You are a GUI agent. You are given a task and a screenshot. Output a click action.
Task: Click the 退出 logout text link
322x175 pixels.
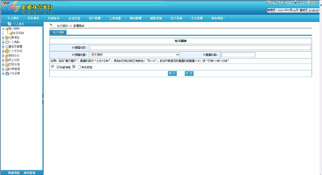314,2
